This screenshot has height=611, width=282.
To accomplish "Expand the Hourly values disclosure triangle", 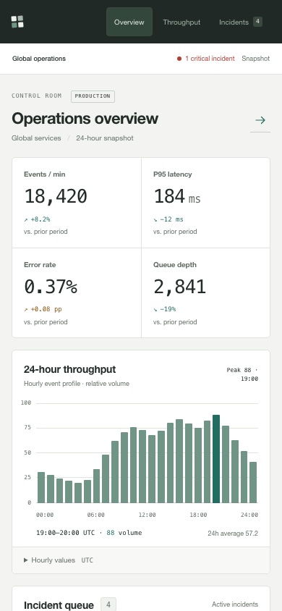I will (x=26, y=560).
